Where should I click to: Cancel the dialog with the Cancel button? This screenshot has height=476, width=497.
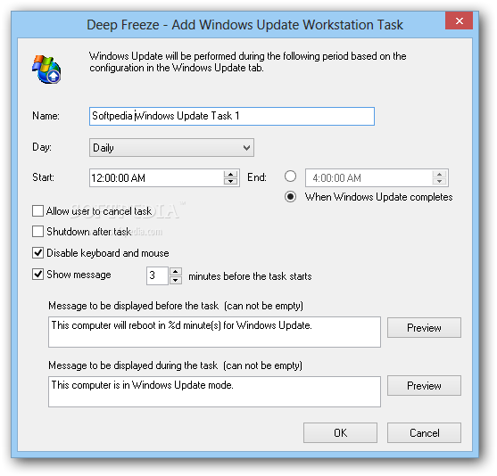[424, 432]
